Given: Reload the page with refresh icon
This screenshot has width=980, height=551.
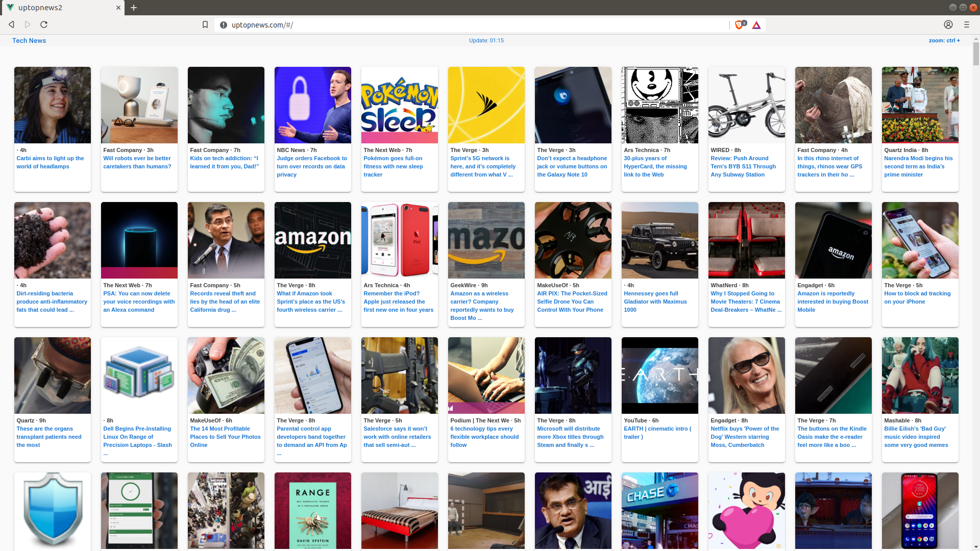Looking at the screenshot, I should click(x=44, y=24).
